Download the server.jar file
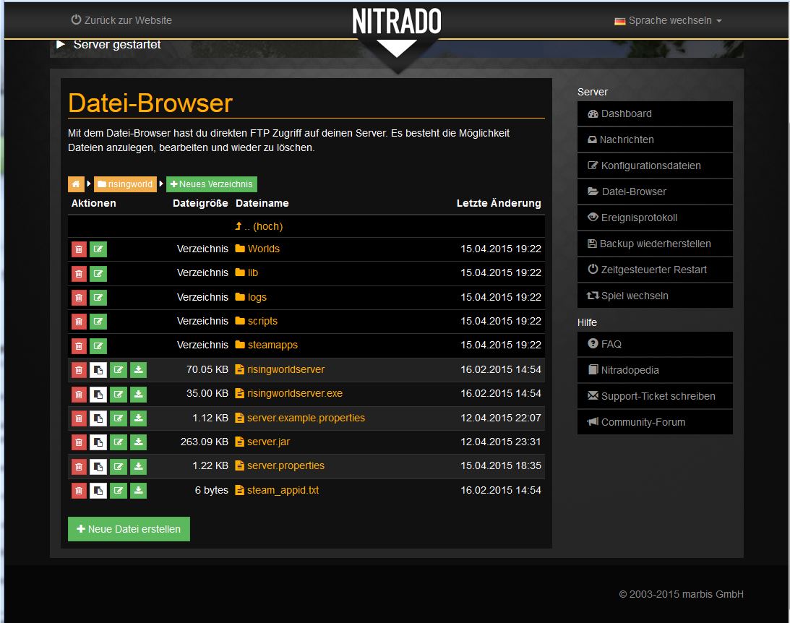Viewport: 790px width, 623px height. coord(139,442)
